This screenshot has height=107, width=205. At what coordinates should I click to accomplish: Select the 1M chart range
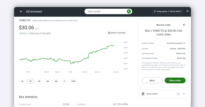pos(39,81)
